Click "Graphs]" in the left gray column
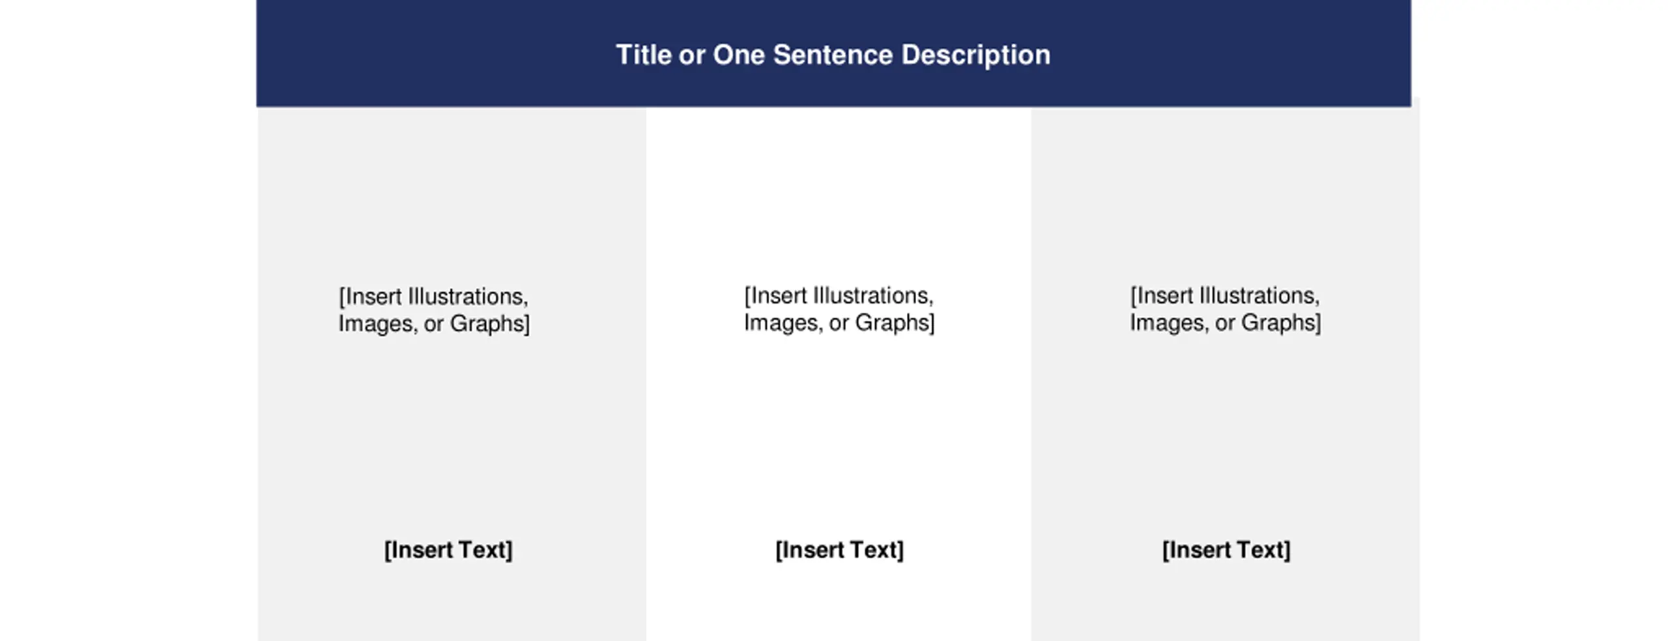1668x641 pixels. click(490, 324)
